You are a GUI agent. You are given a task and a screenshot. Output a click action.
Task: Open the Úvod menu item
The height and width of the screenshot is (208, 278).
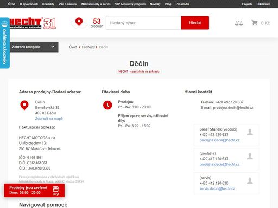pyautogui.click(x=11, y=4)
